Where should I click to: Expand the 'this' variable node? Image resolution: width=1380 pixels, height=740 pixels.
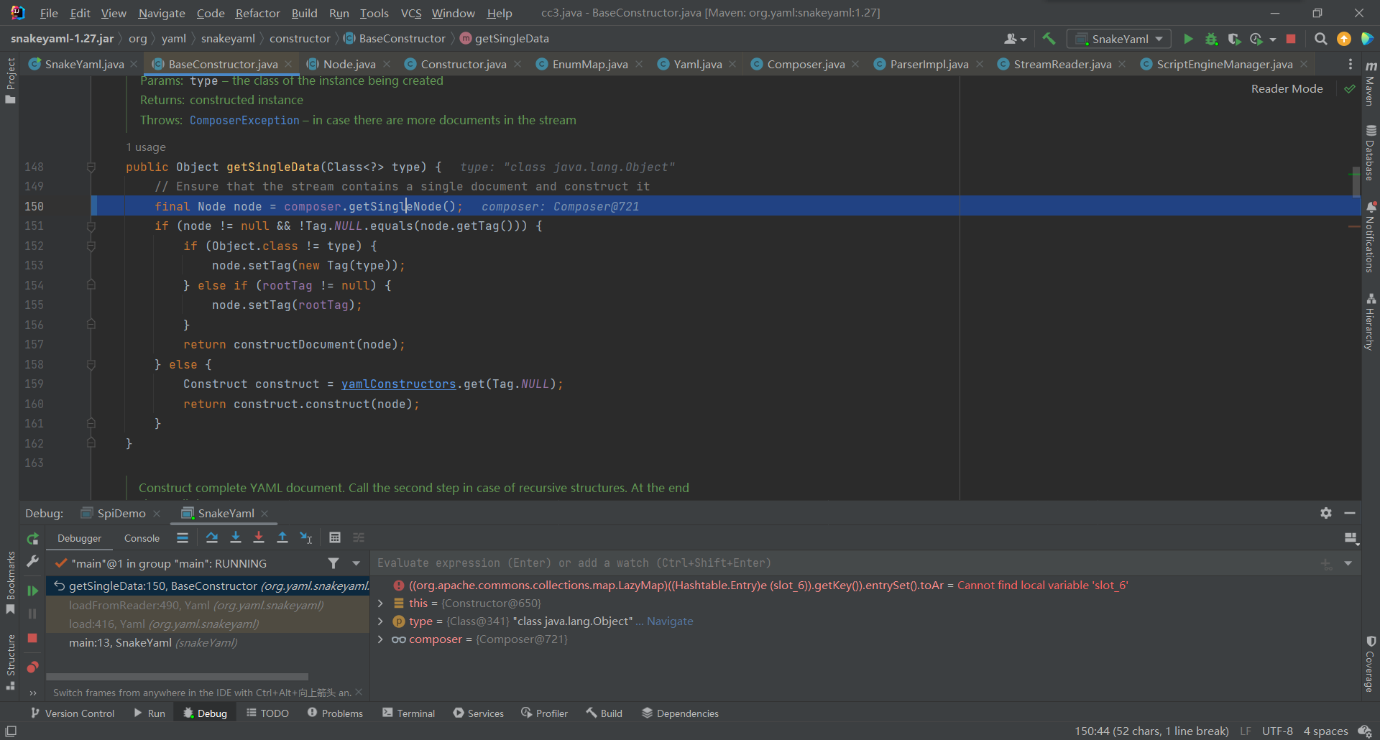tap(380, 603)
